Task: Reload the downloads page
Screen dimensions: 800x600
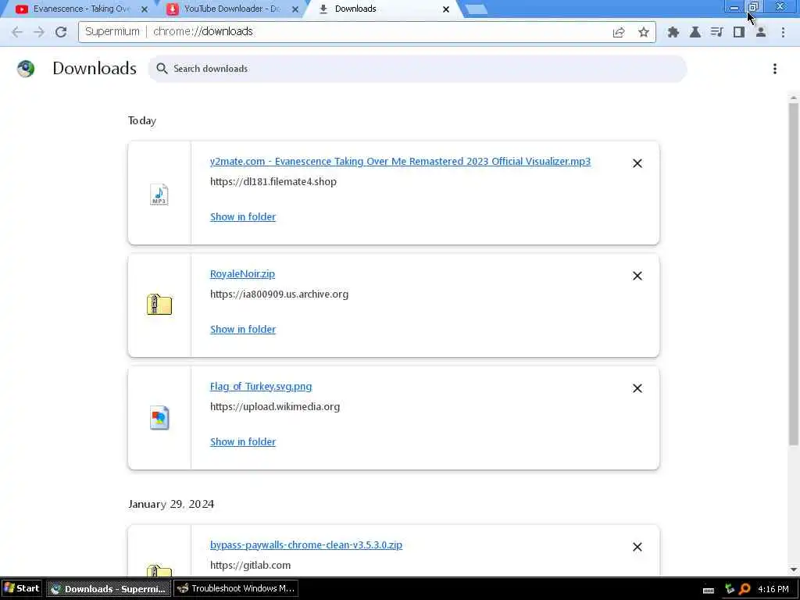Action: click(61, 31)
